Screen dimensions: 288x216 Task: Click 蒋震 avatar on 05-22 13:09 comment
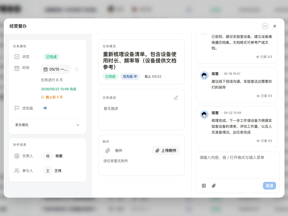point(204,115)
